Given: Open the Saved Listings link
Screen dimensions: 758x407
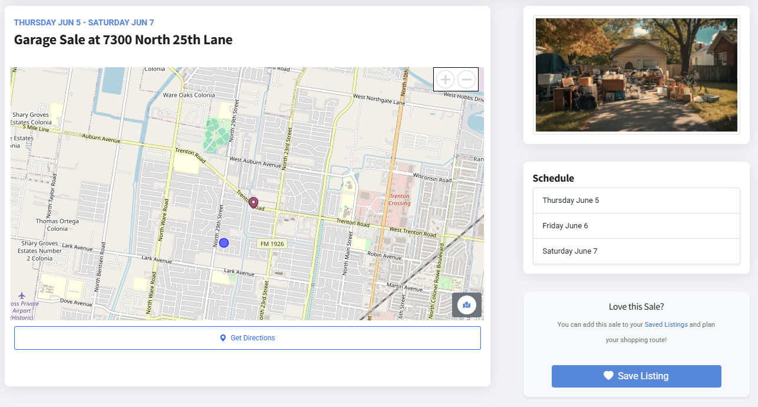Looking at the screenshot, I should click(666, 324).
